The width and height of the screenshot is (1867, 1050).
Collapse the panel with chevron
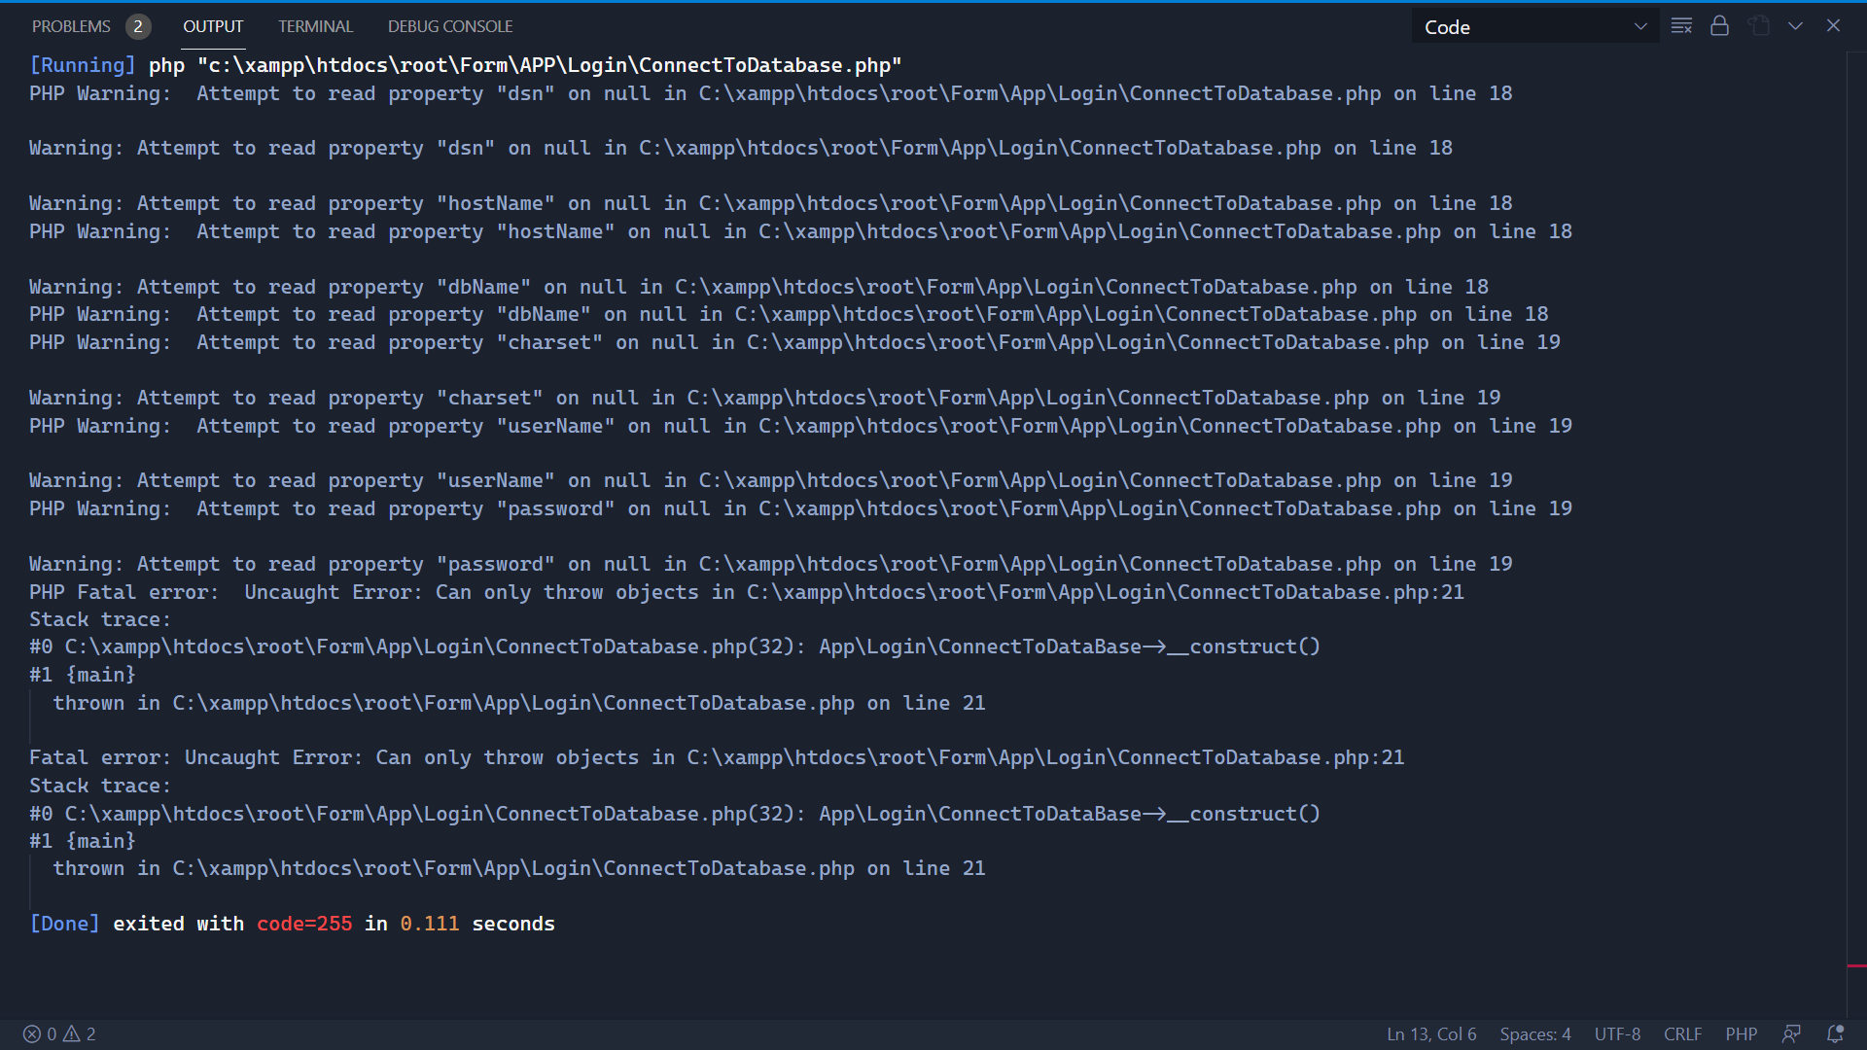pos(1795,26)
